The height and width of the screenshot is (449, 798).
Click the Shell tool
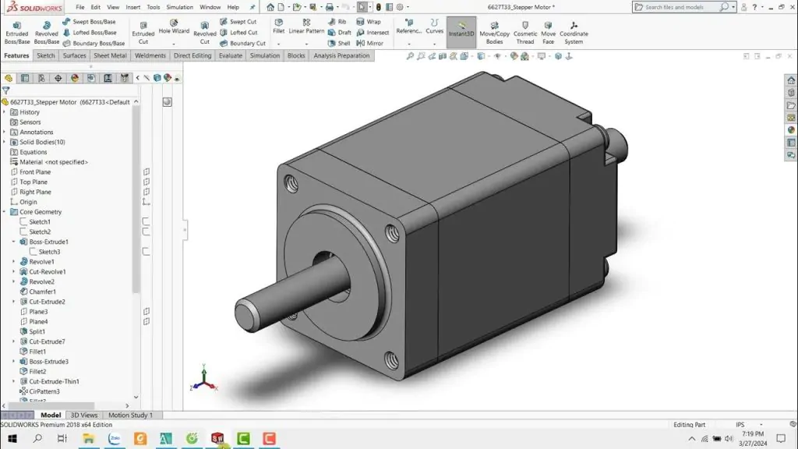pos(338,44)
